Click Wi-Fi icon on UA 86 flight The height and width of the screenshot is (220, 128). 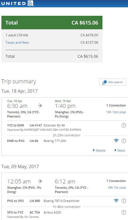pyautogui.click(x=116, y=141)
